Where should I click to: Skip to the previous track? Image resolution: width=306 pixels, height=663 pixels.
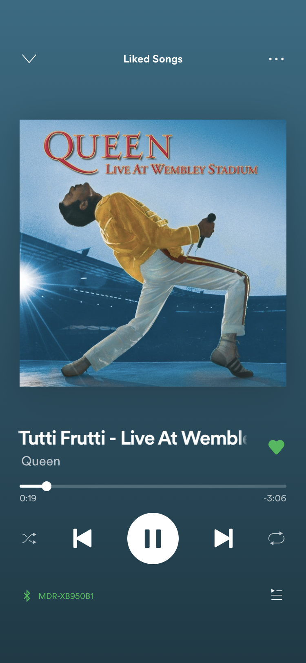(82, 538)
